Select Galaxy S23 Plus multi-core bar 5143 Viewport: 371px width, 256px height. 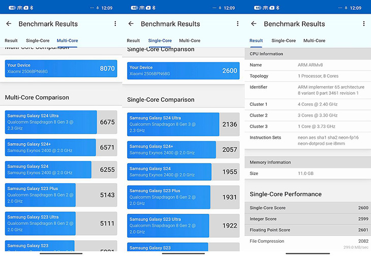[x=61, y=195]
